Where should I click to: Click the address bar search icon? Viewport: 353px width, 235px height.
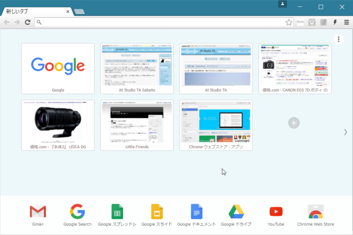coord(39,22)
